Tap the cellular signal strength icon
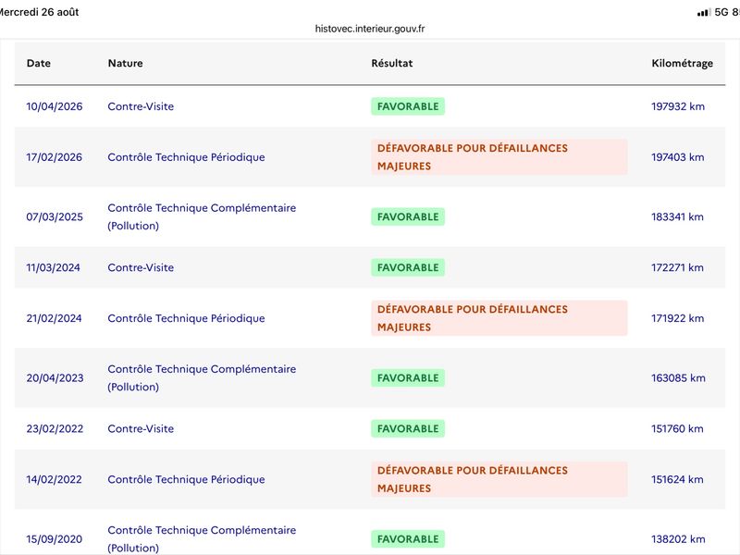This screenshot has height=555, width=740. [704, 12]
